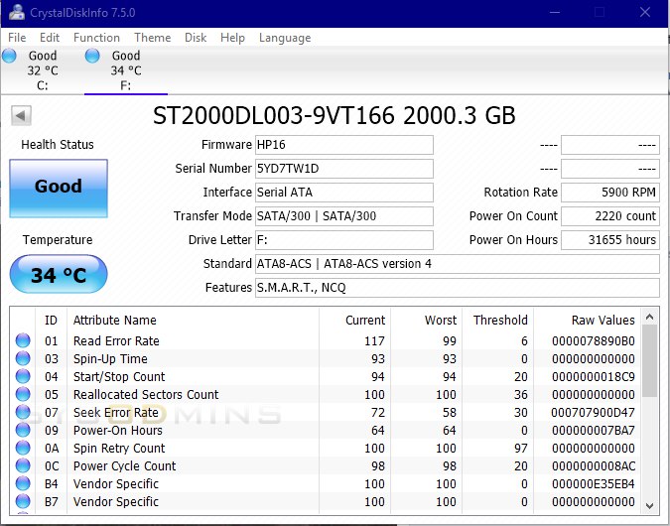Click the Interface field Serial ATA
Screen dimensions: 670x526
[x=344, y=193]
